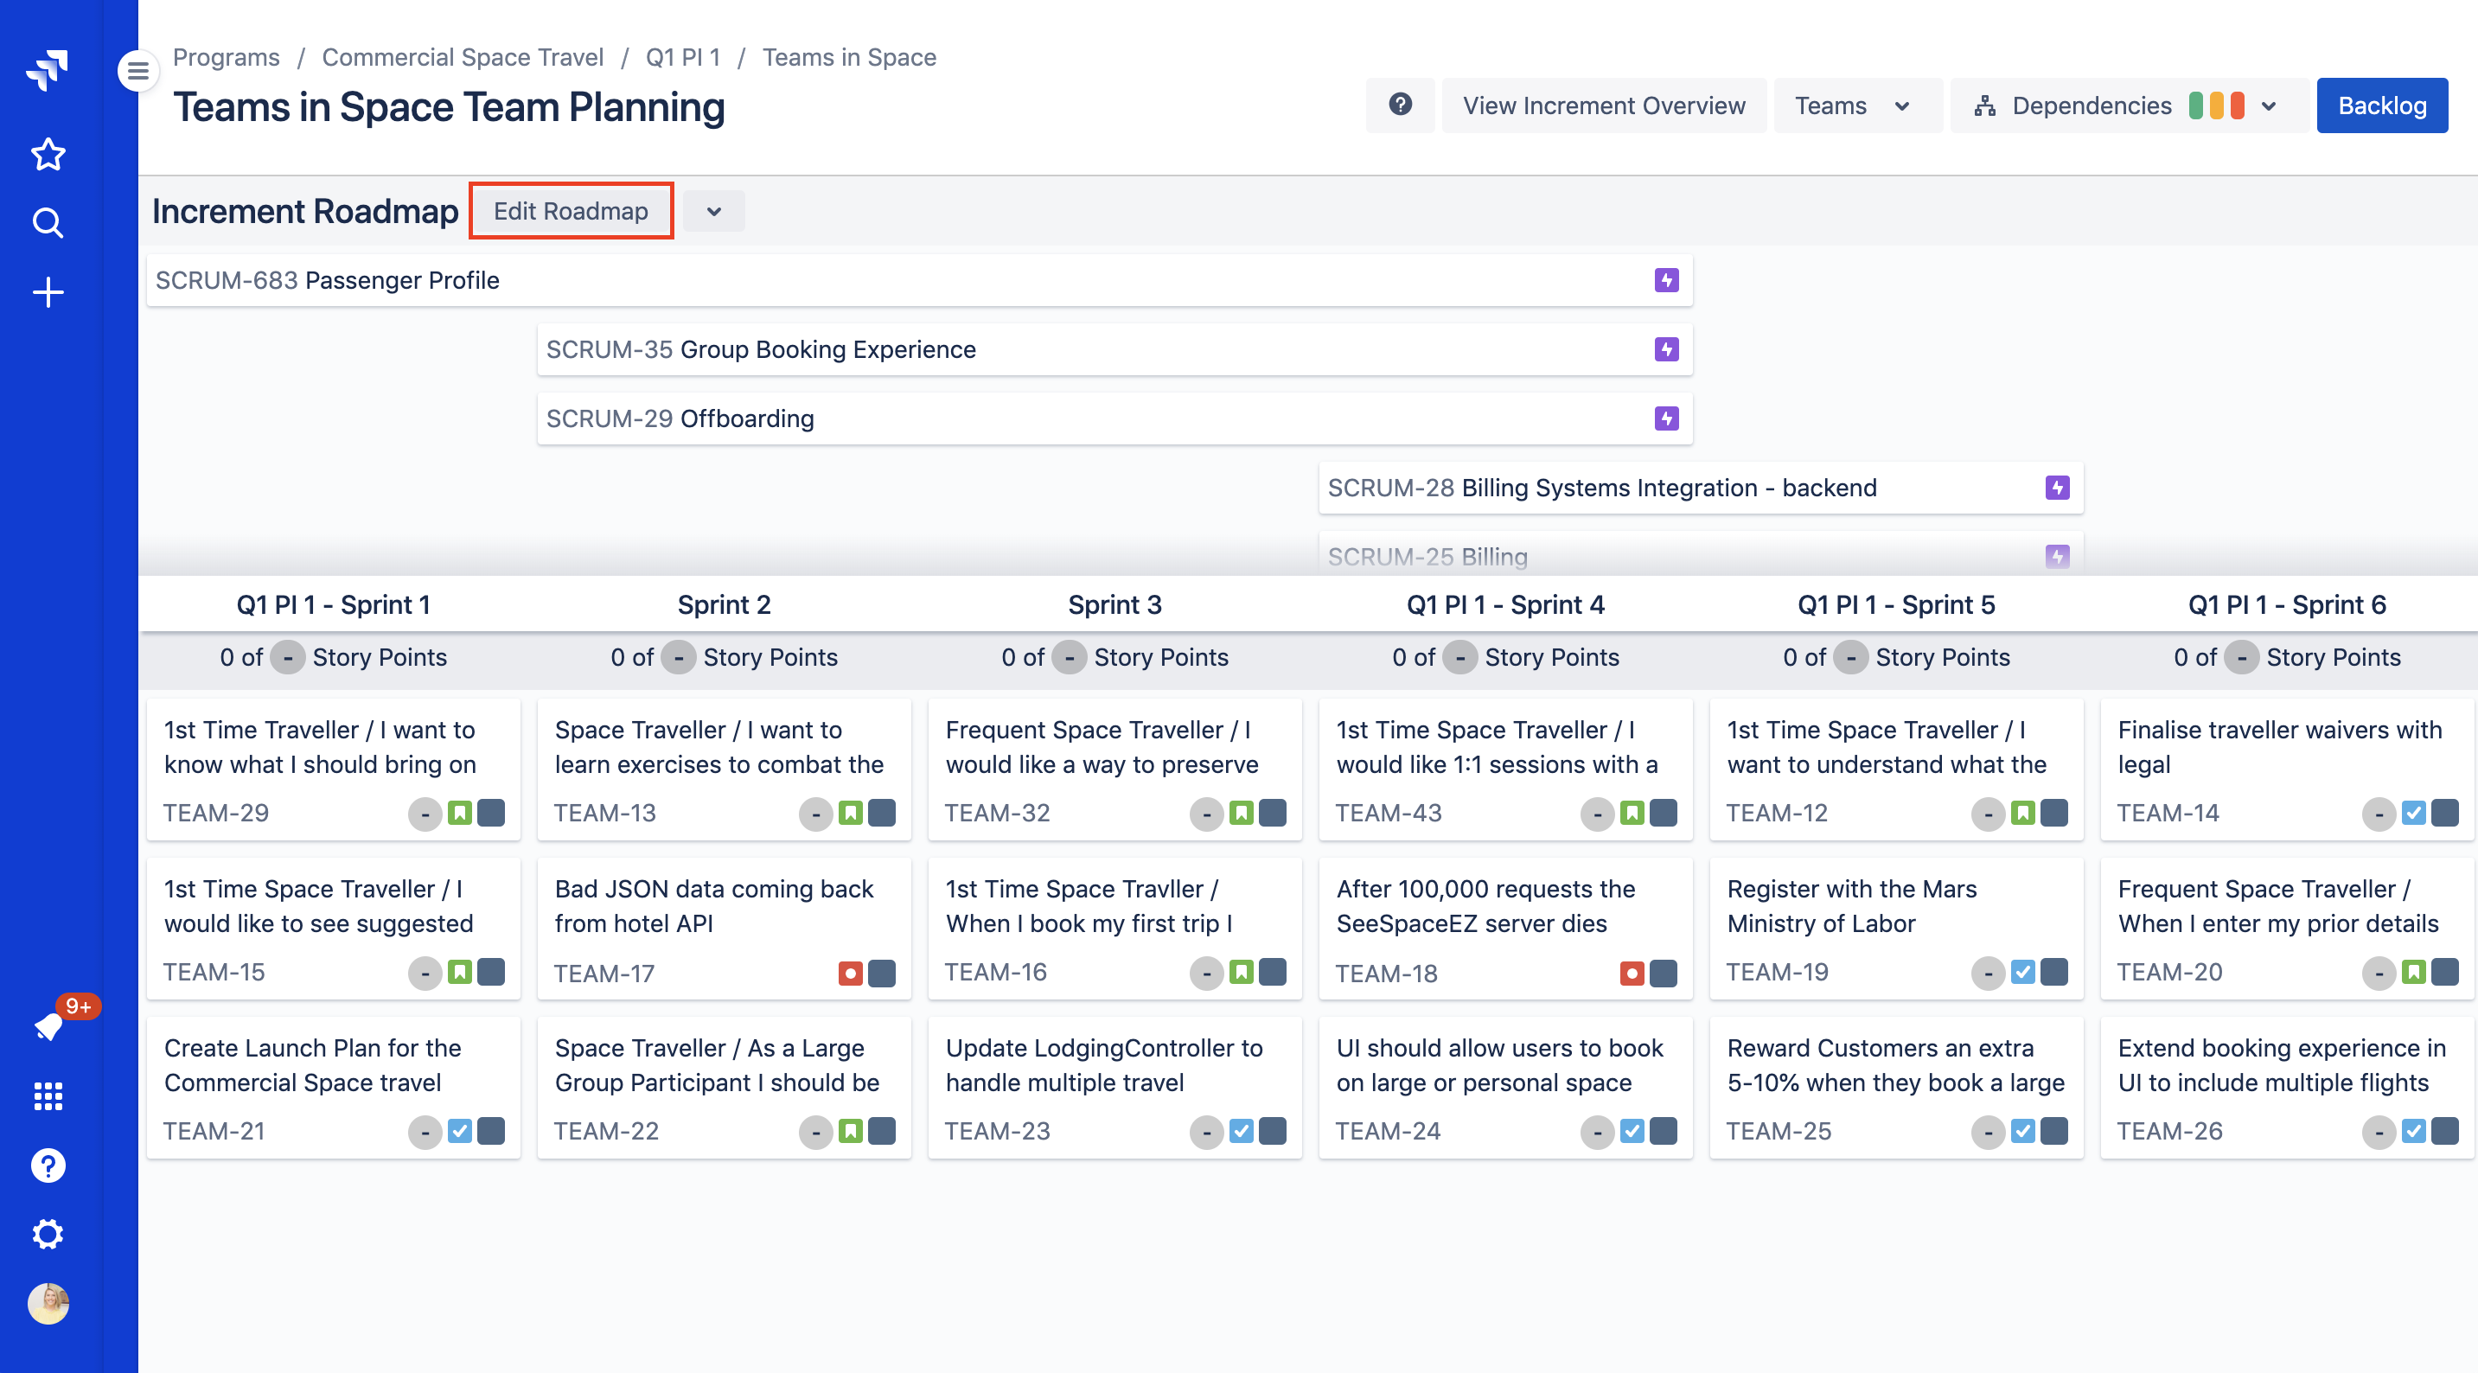Click blue task checkbox icon on TEAM-25
2478x1373 pixels.
pos(2023,1131)
